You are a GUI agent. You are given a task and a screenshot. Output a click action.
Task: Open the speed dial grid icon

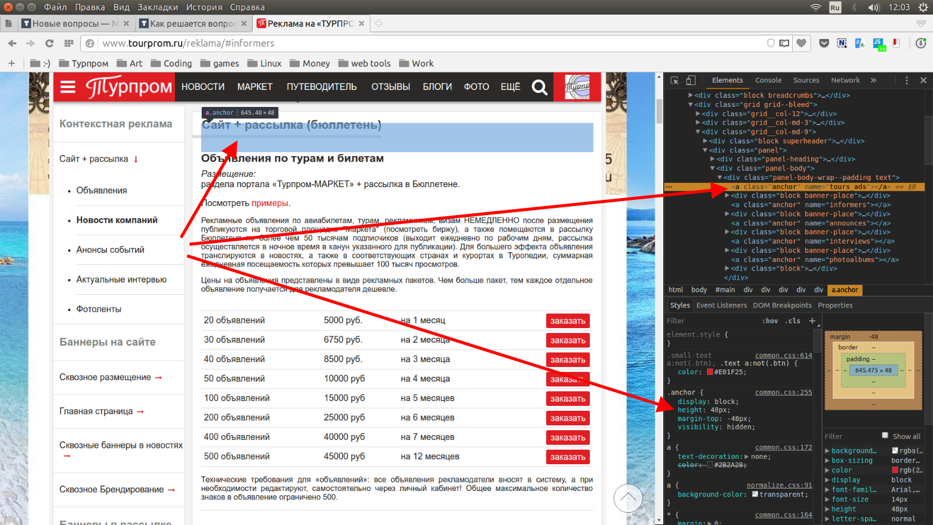click(69, 43)
